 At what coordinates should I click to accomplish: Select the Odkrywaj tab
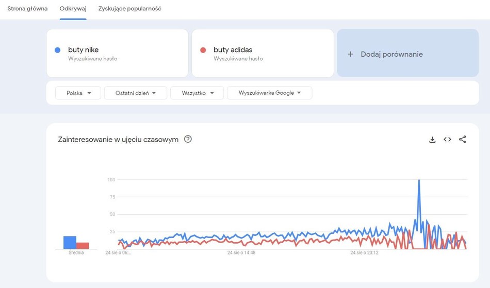73,9
